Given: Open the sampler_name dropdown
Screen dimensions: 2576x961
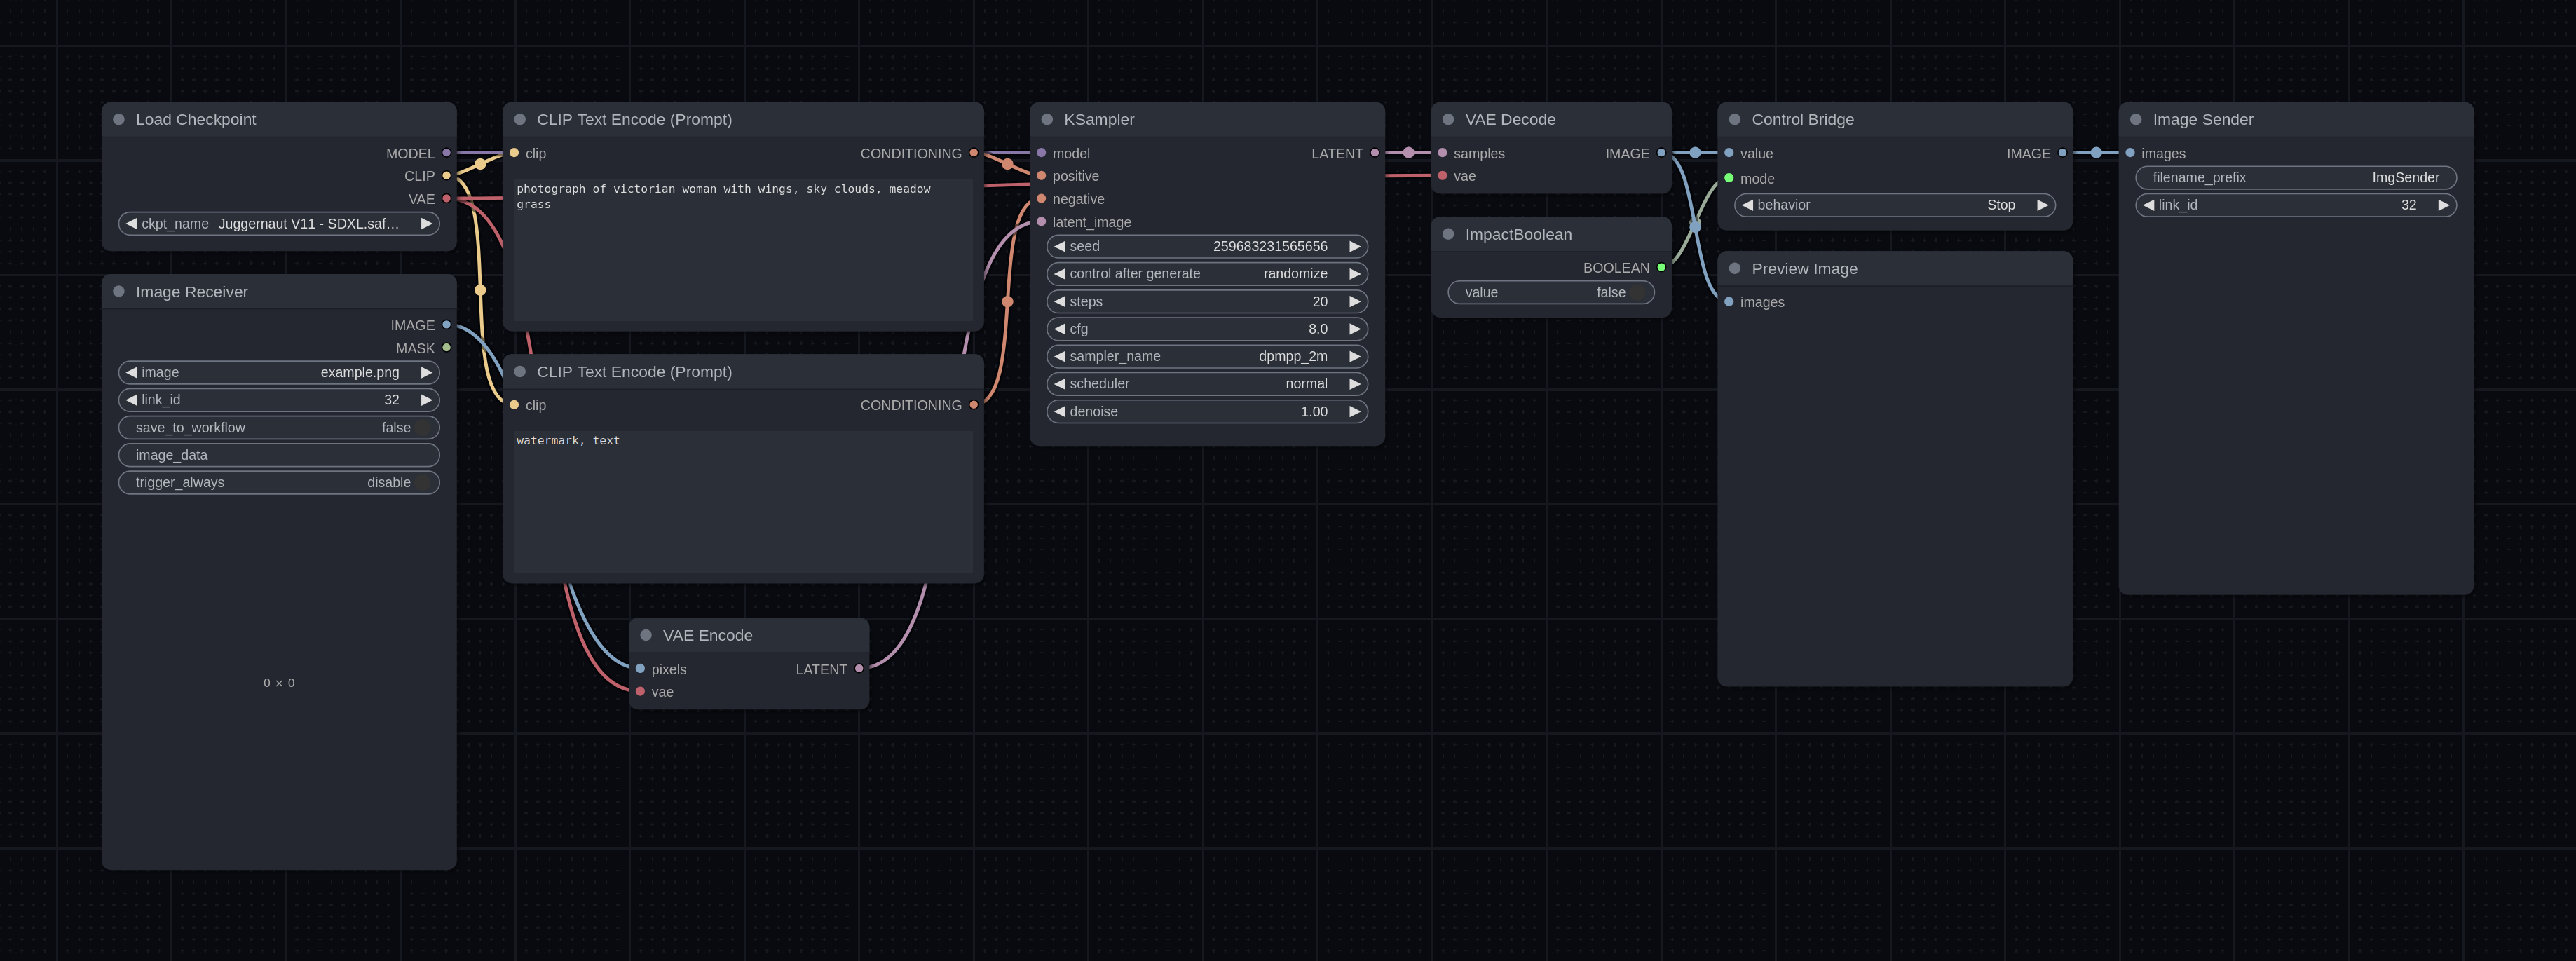Looking at the screenshot, I should (x=1206, y=357).
